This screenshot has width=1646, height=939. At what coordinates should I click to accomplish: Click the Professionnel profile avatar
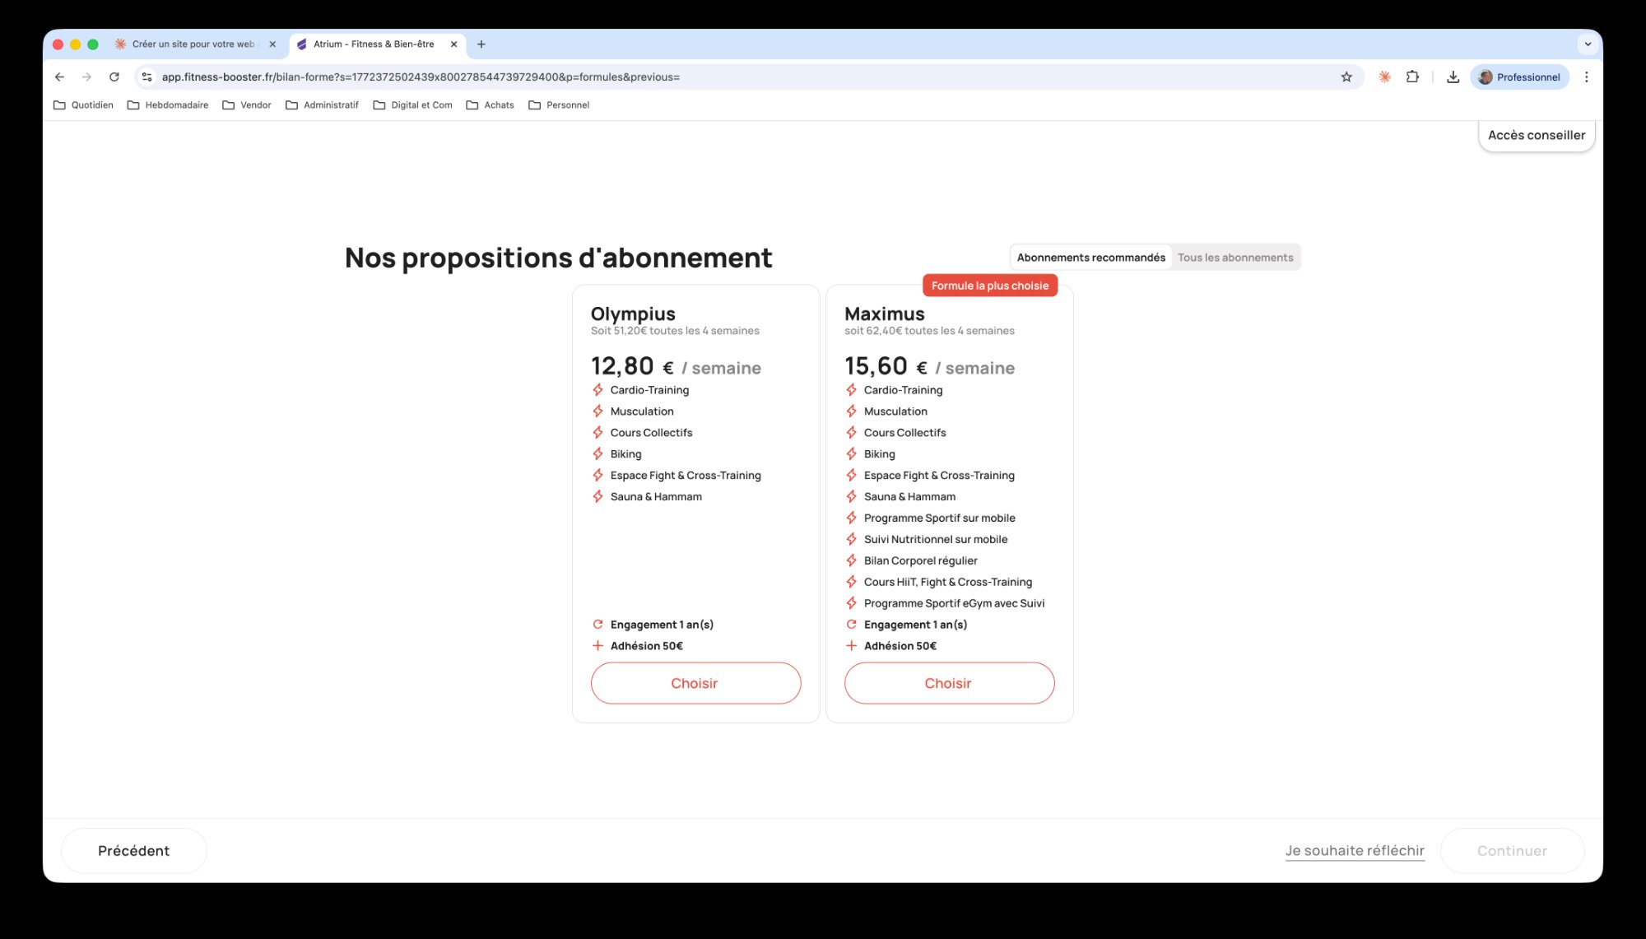pyautogui.click(x=1519, y=77)
